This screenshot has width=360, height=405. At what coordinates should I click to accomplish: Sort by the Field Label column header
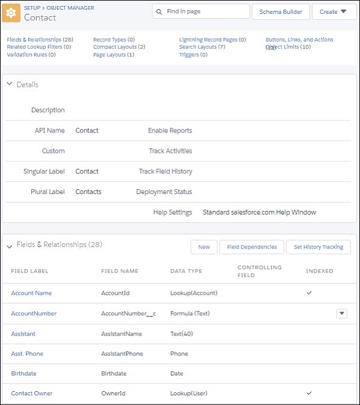29,271
